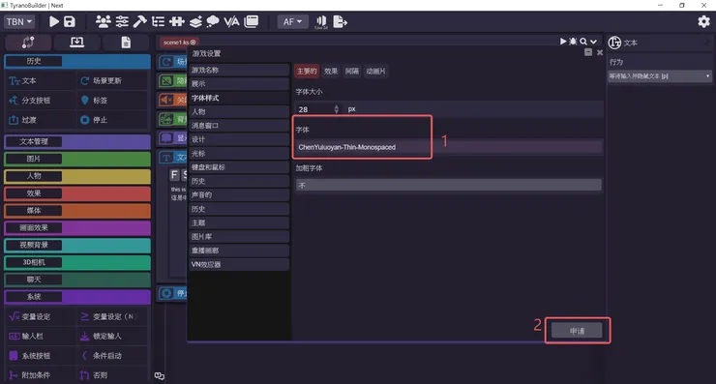The height and width of the screenshot is (384, 716).
Task: Open the characters people icon
Action: click(x=104, y=21)
